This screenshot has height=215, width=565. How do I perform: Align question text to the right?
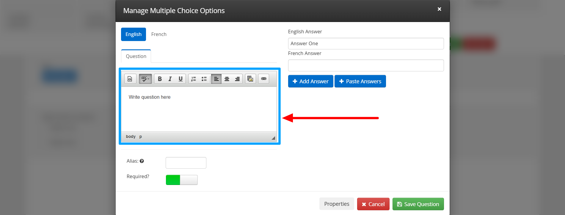coord(237,79)
